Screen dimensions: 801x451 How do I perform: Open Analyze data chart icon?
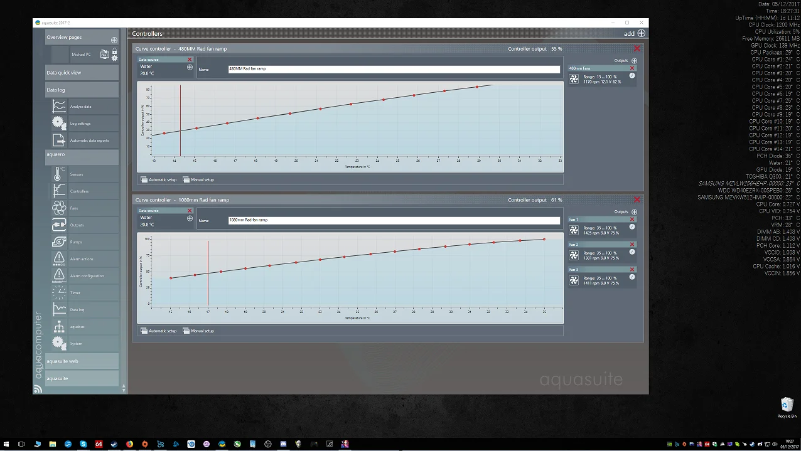click(59, 106)
